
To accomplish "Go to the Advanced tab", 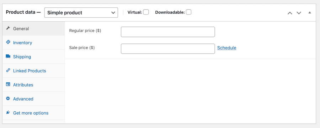I will tap(34, 99).
